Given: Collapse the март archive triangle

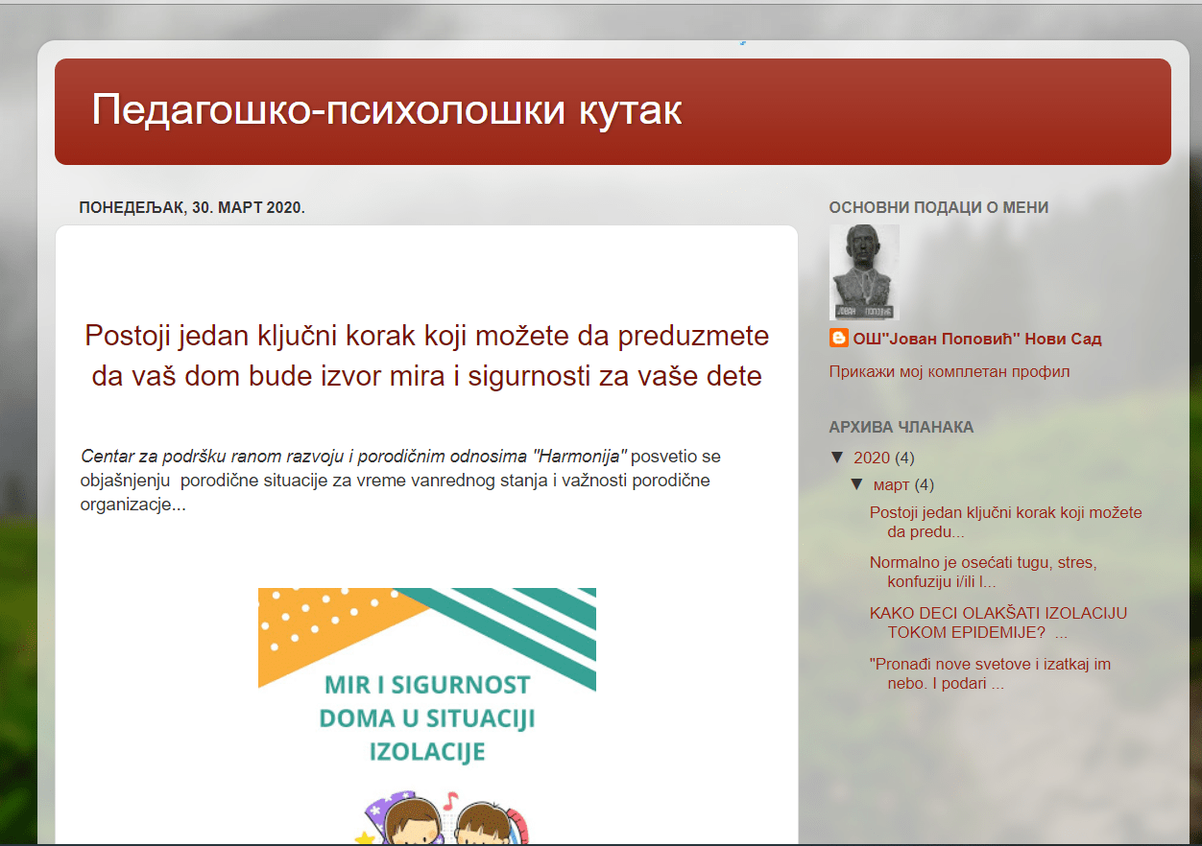Looking at the screenshot, I should tap(857, 484).
